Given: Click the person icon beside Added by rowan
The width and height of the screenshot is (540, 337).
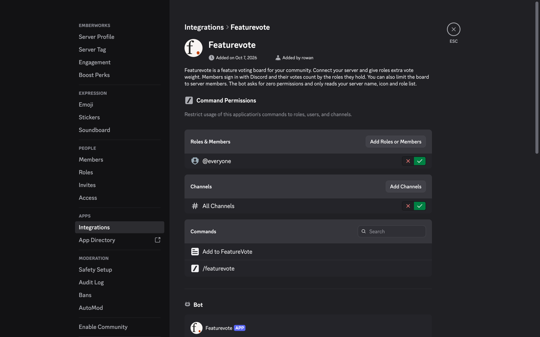Looking at the screenshot, I should coord(278,58).
